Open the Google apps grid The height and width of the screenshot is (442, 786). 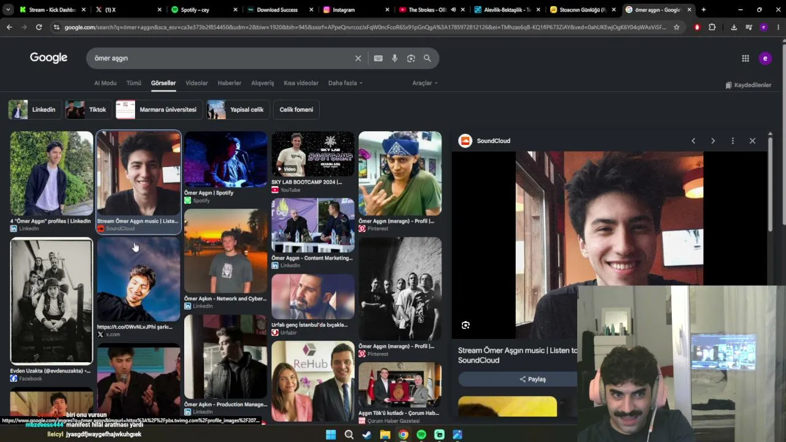pyautogui.click(x=745, y=58)
